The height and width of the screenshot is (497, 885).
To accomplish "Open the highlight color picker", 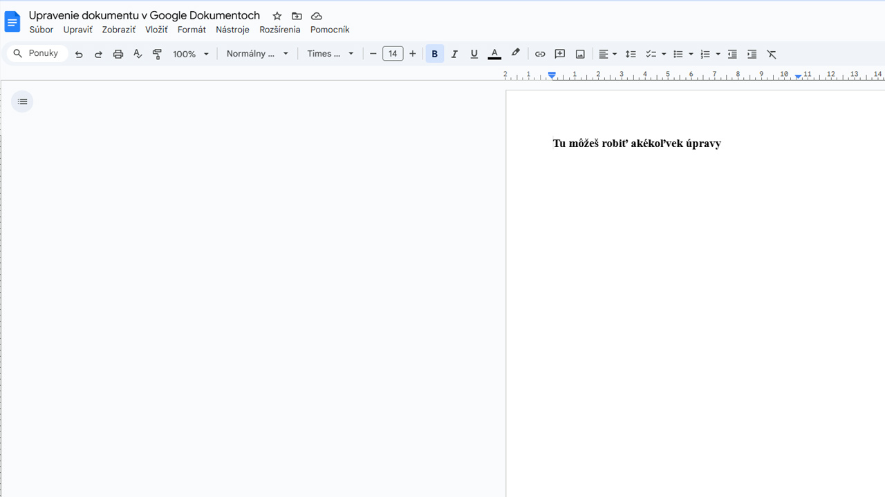I will tap(515, 54).
